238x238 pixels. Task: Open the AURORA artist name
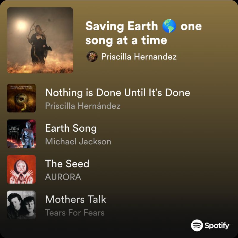(x=63, y=177)
